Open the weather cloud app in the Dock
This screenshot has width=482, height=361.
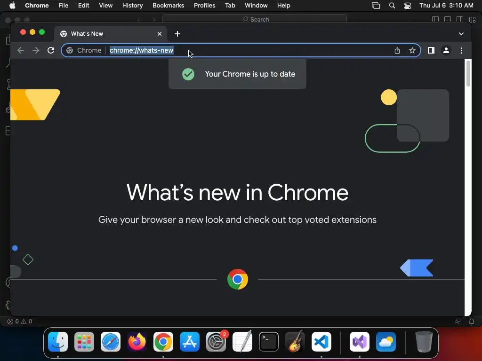pyautogui.click(x=386, y=342)
